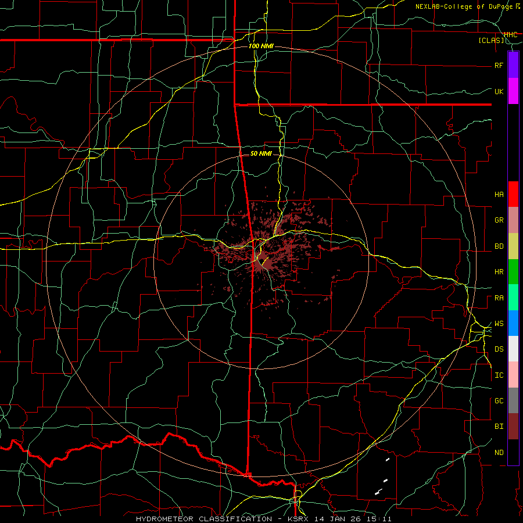Click the RA legend label
Image resolution: width=523 pixels, height=523 pixels.
(499, 298)
